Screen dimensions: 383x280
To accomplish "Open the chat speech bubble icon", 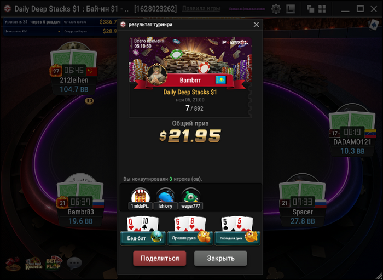I will pyautogui.click(x=74, y=264).
